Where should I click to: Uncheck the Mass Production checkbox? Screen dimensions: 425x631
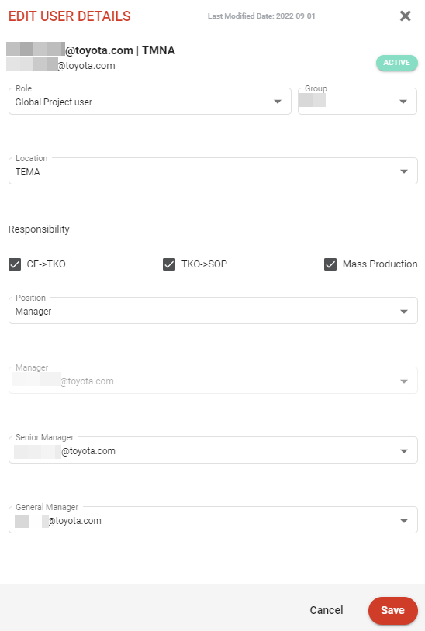[330, 264]
